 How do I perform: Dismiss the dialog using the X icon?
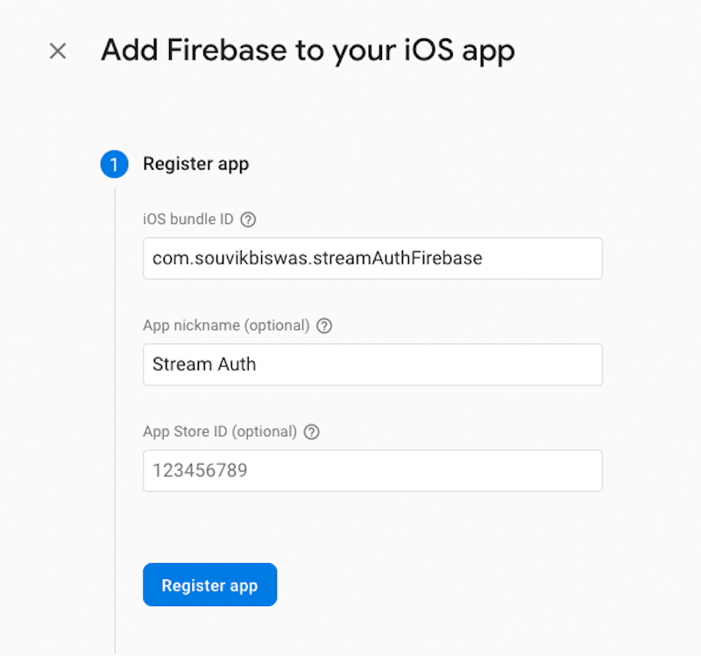point(57,51)
